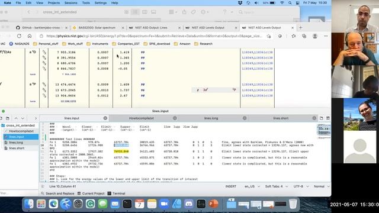
Task: Open Discord from the Dock
Action: [189, 204]
